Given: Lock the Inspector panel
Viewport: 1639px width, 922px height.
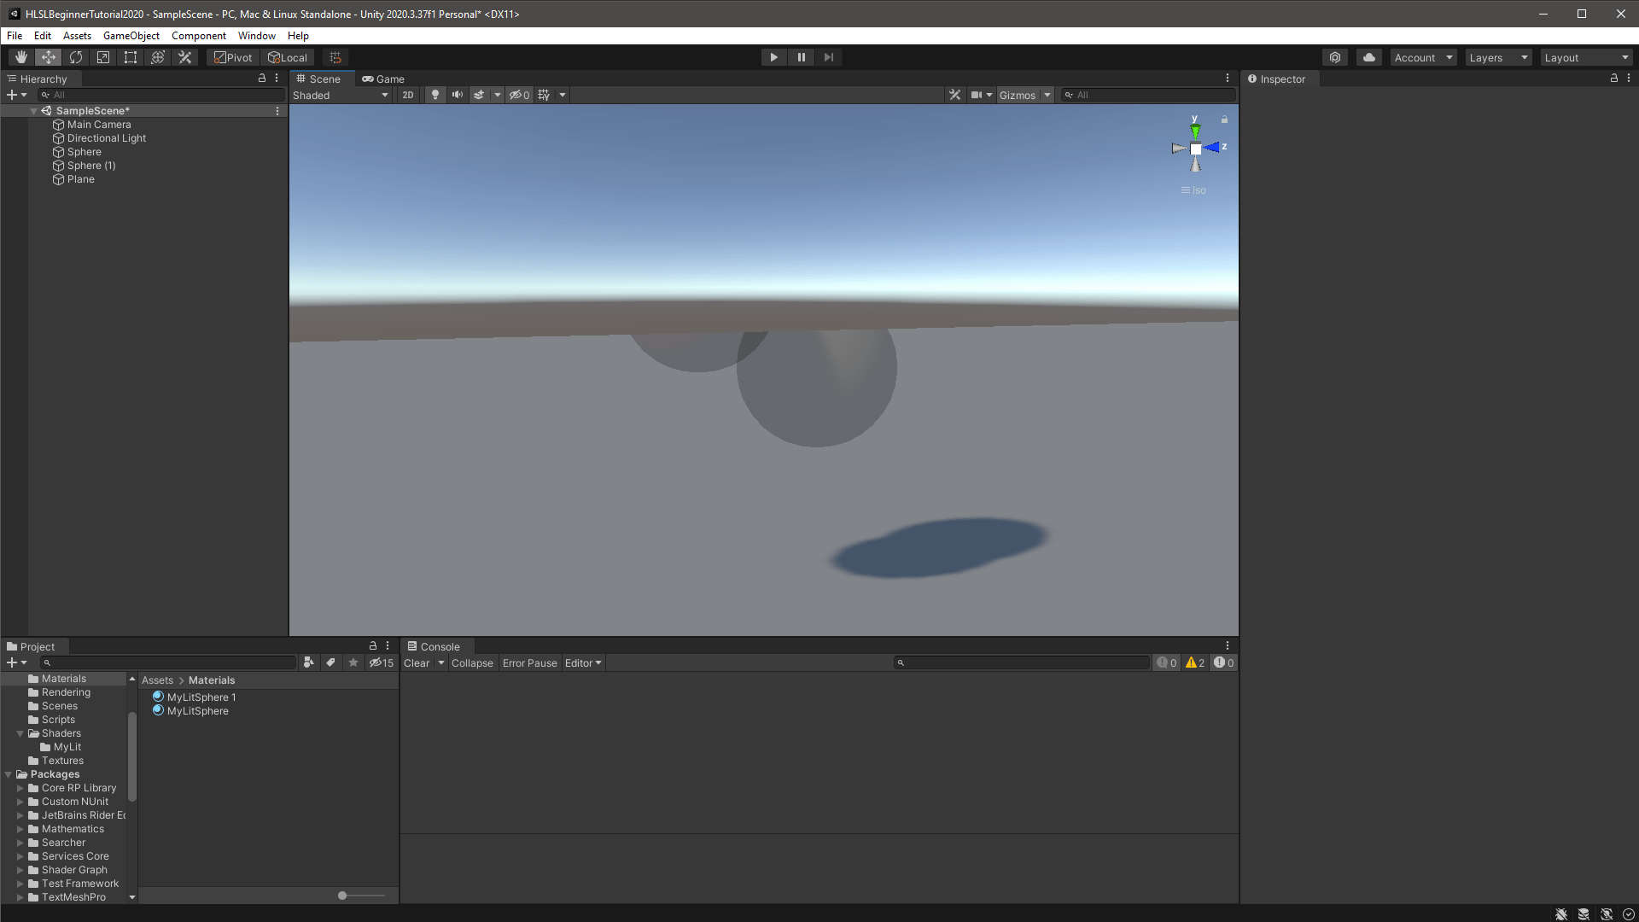Looking at the screenshot, I should (x=1613, y=78).
